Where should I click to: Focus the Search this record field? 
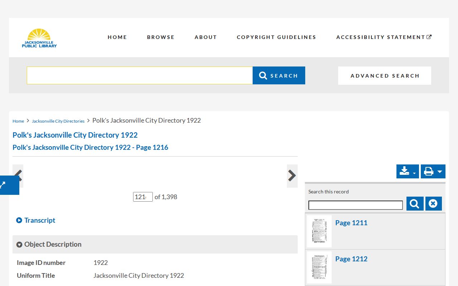pyautogui.click(x=356, y=205)
